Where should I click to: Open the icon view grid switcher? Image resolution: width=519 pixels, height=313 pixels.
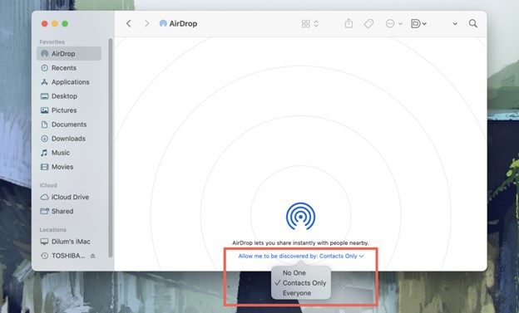tap(306, 23)
